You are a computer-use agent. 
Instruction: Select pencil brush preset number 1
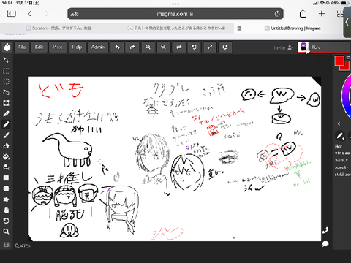pos(340,136)
